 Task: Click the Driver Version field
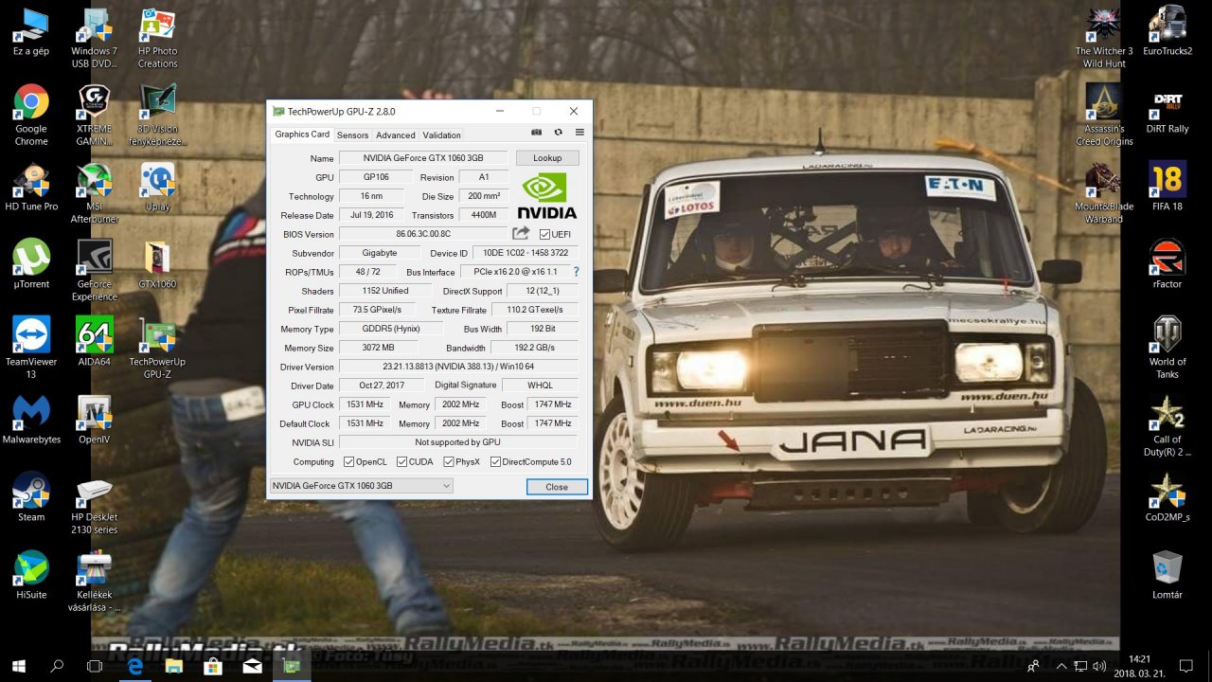click(x=458, y=367)
